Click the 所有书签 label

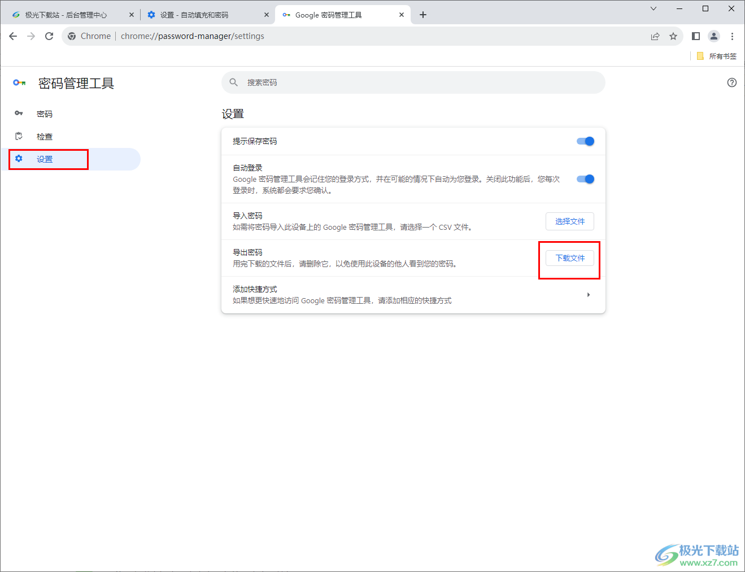point(722,56)
